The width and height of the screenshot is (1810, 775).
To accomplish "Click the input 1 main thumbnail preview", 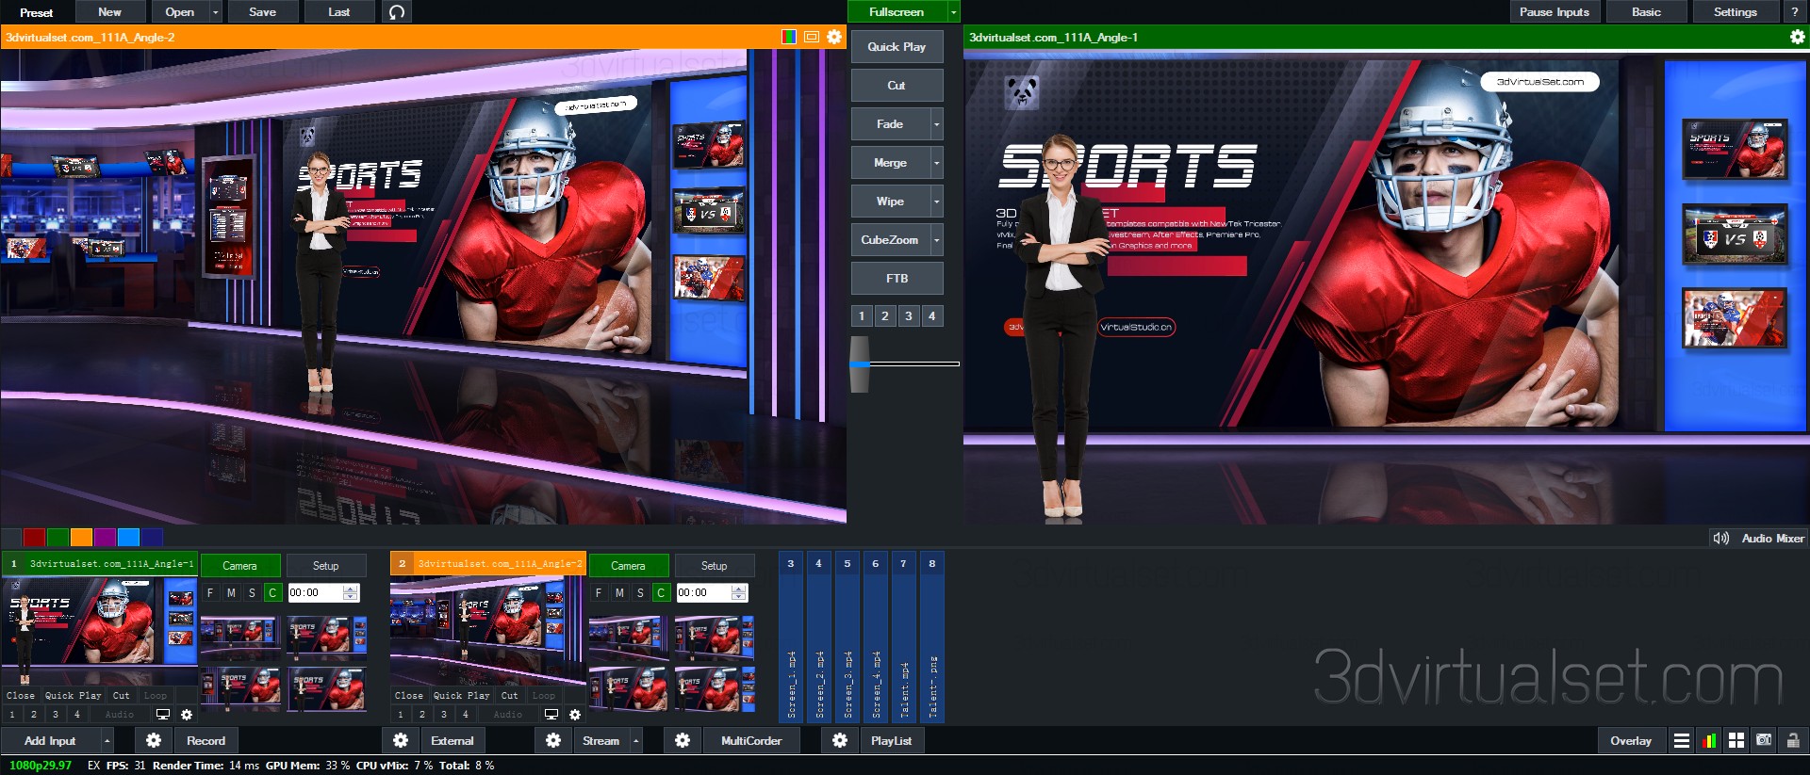I will click(100, 631).
